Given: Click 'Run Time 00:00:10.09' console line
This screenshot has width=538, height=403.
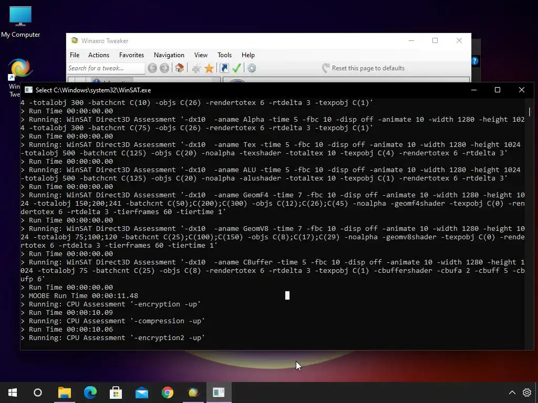Looking at the screenshot, I should pyautogui.click(x=67, y=312).
